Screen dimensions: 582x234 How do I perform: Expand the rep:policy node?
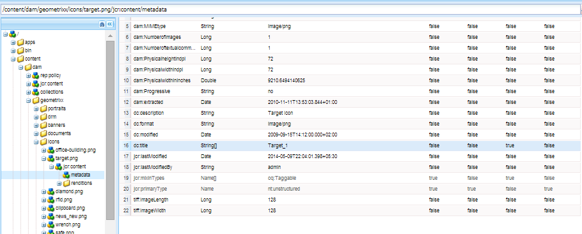pos(29,75)
